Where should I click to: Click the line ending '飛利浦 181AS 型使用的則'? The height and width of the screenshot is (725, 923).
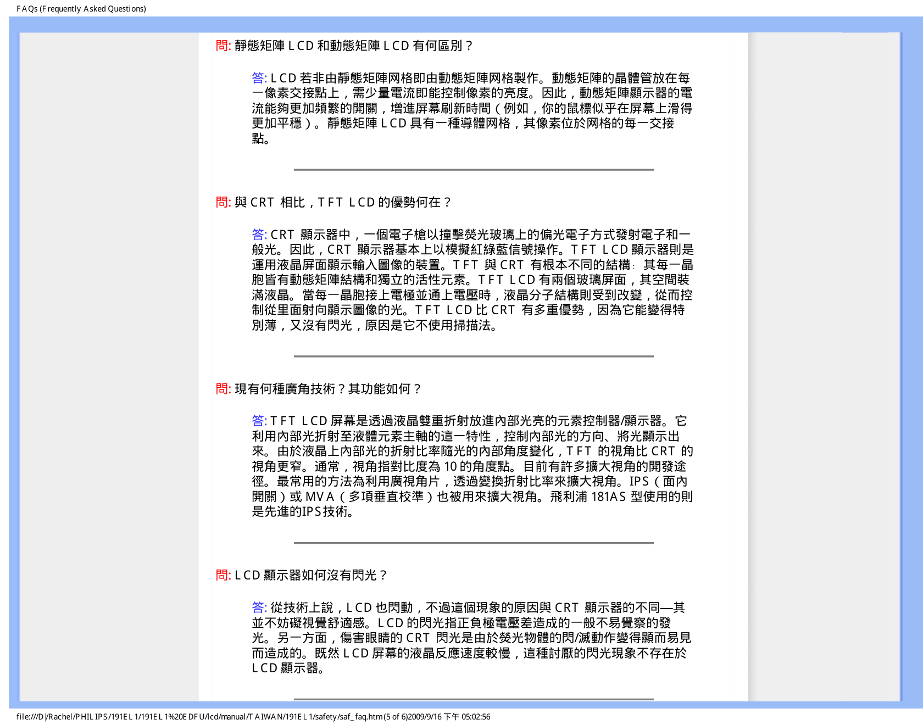[x=472, y=497]
